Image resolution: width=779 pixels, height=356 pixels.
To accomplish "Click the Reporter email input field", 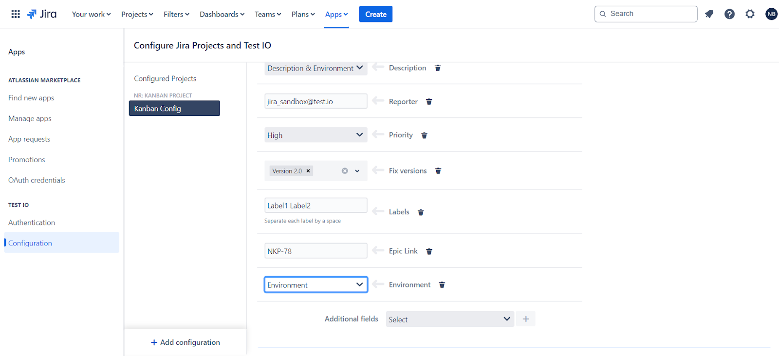I will coord(316,101).
